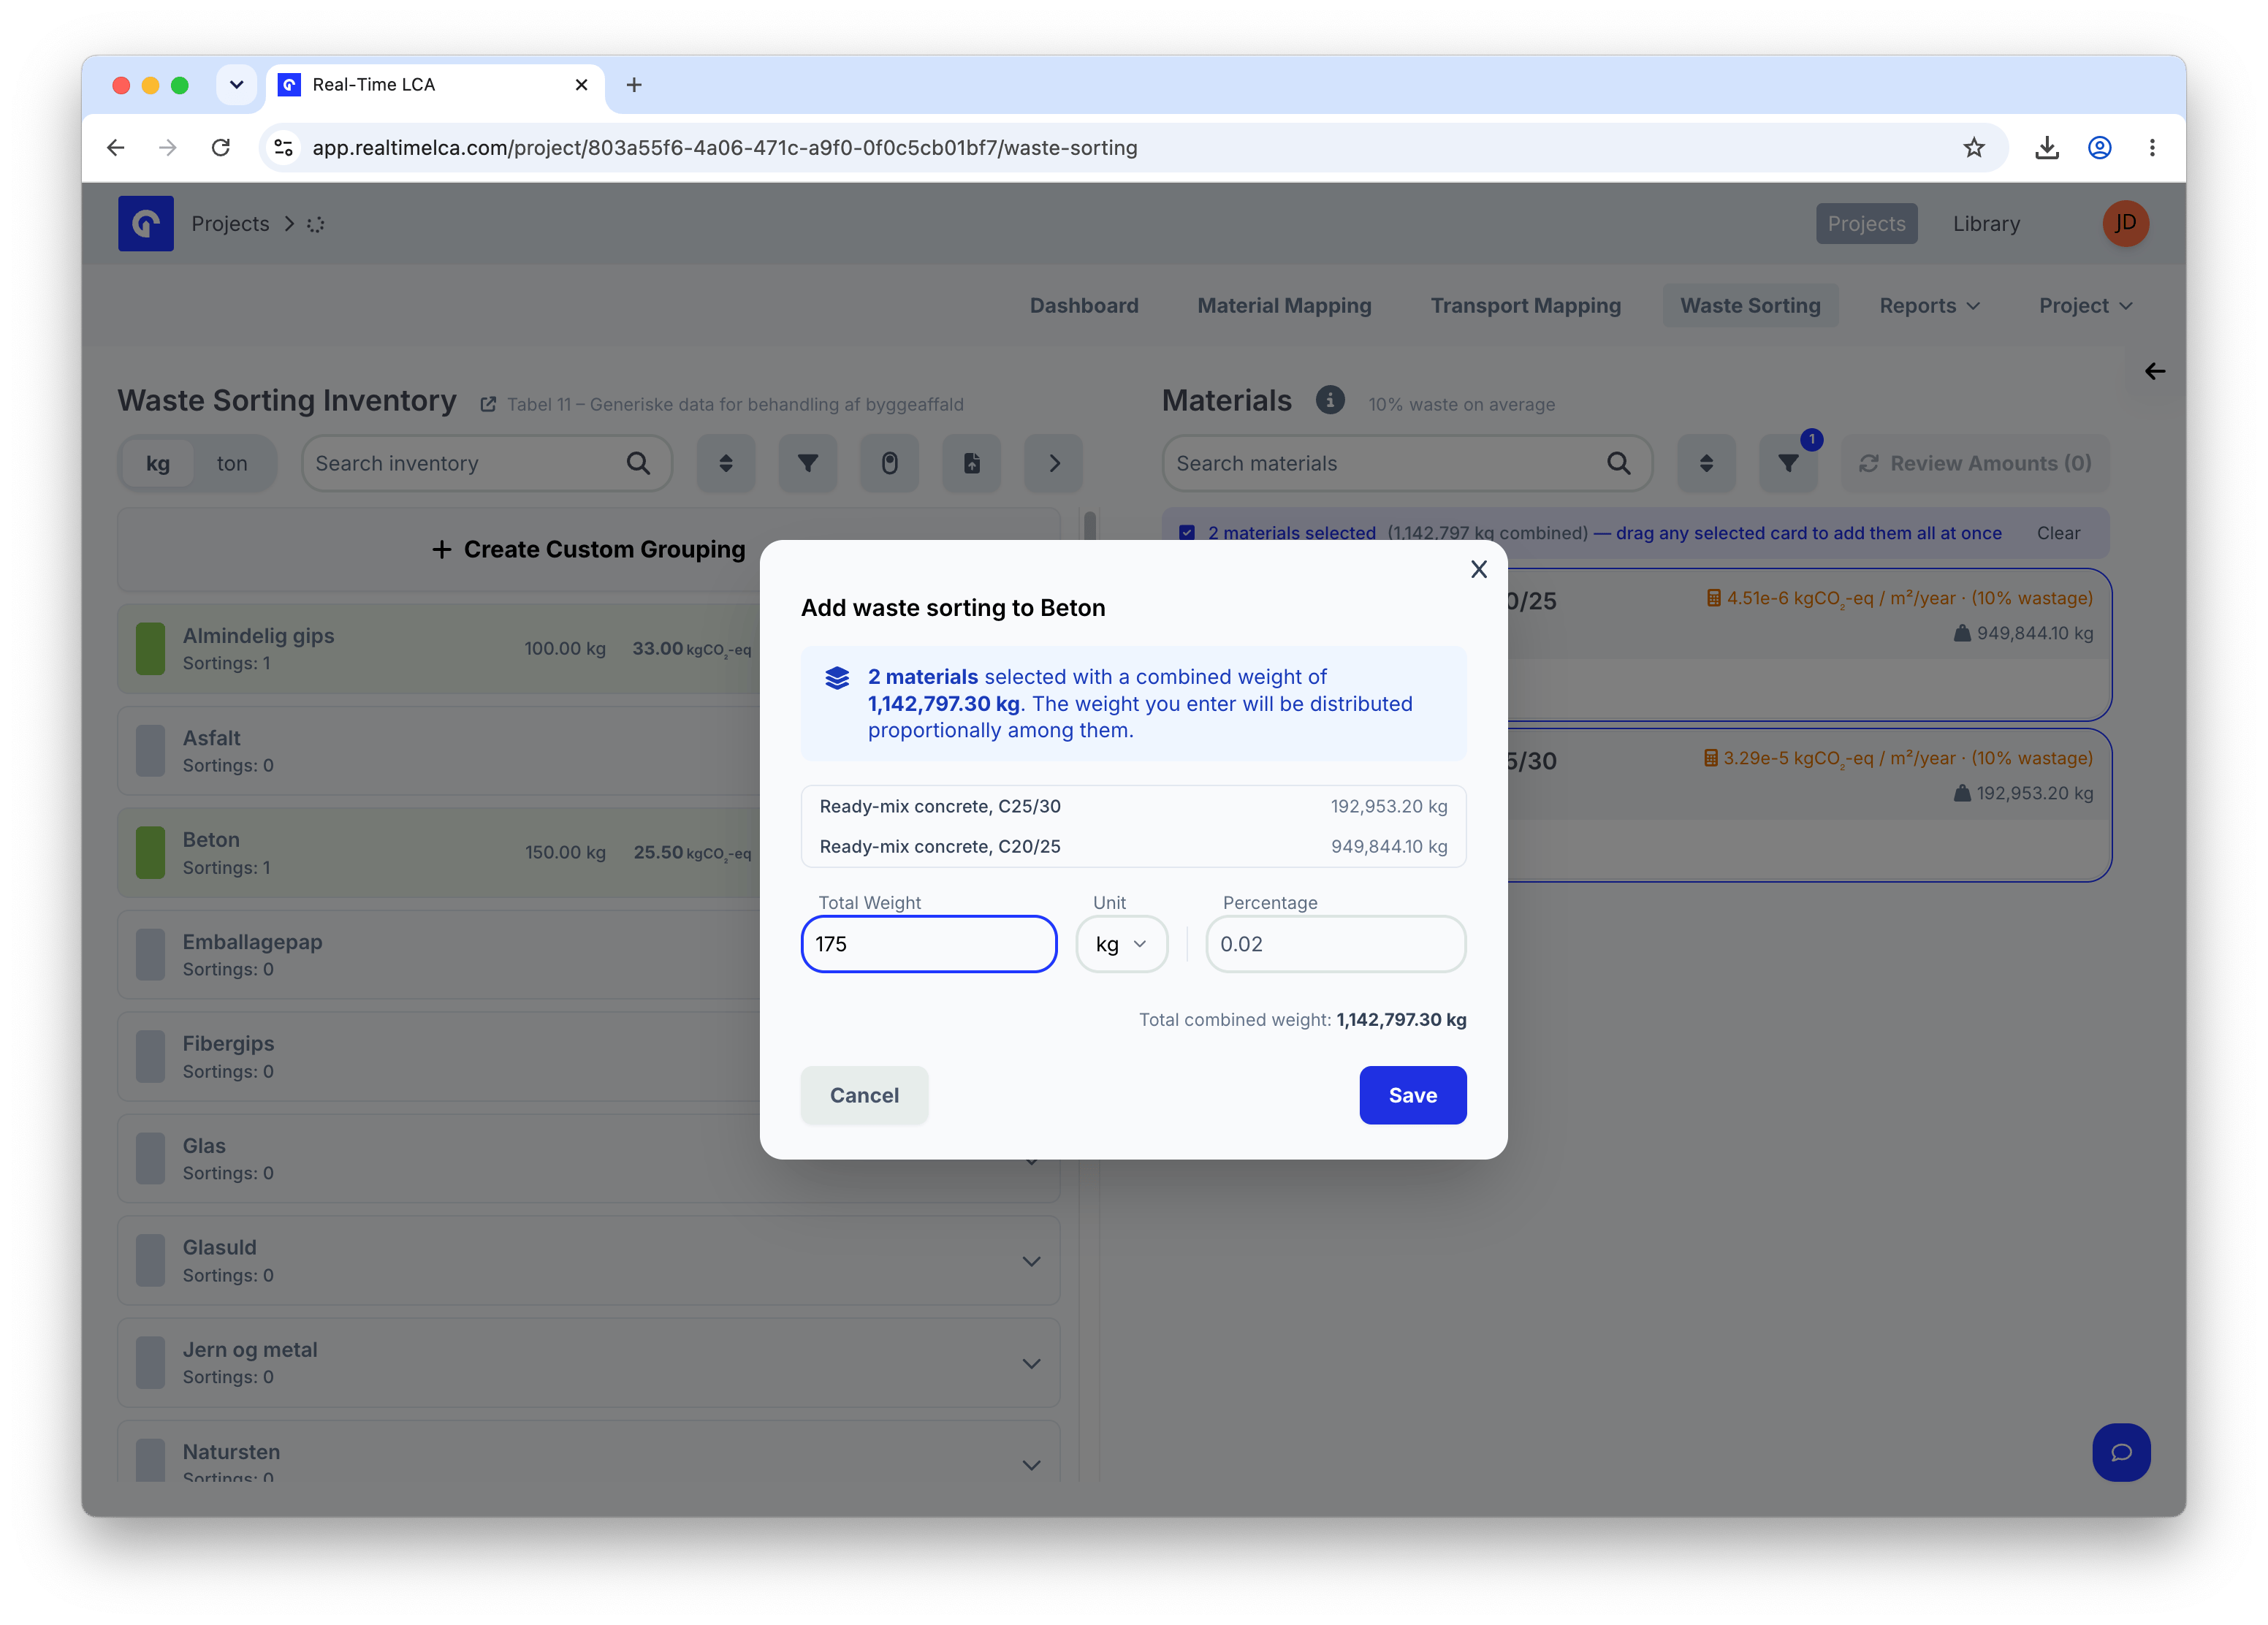
Task: Click the Beton green color swatch
Action: tap(150, 852)
